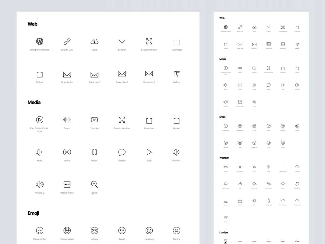Screen dimensions: 325x244
Task: Select the large Open Letter envelope icon
Action: click(x=67, y=74)
